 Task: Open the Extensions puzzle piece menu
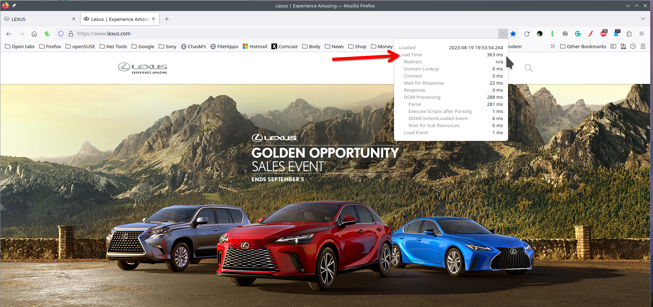click(629, 34)
